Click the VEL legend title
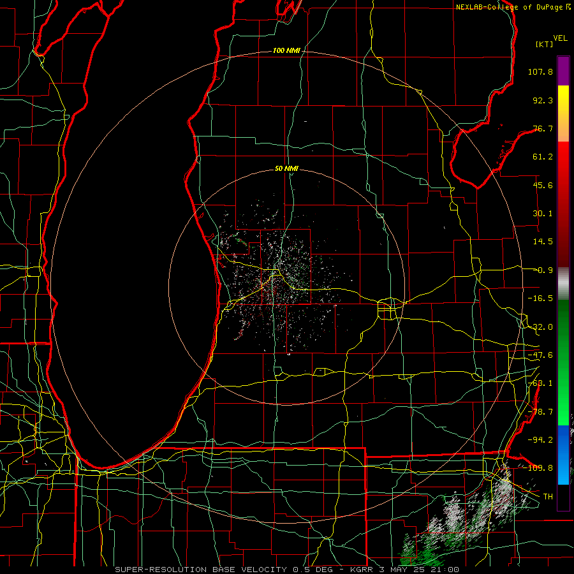This screenshot has height=574, width=574. (x=560, y=38)
